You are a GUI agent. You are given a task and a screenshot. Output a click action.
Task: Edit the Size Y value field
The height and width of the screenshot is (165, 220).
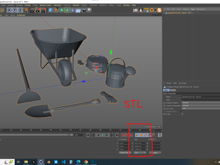pyautogui.click(x=140, y=146)
